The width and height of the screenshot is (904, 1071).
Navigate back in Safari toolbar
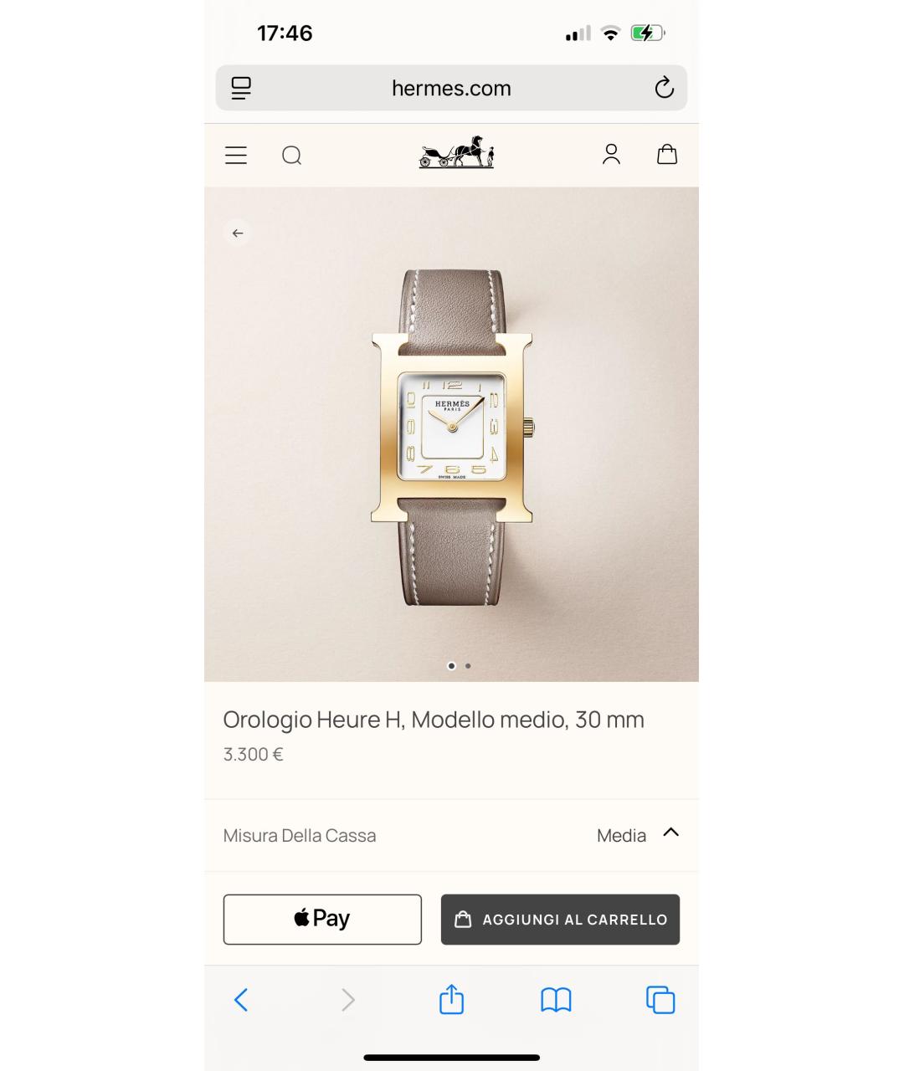(241, 1000)
